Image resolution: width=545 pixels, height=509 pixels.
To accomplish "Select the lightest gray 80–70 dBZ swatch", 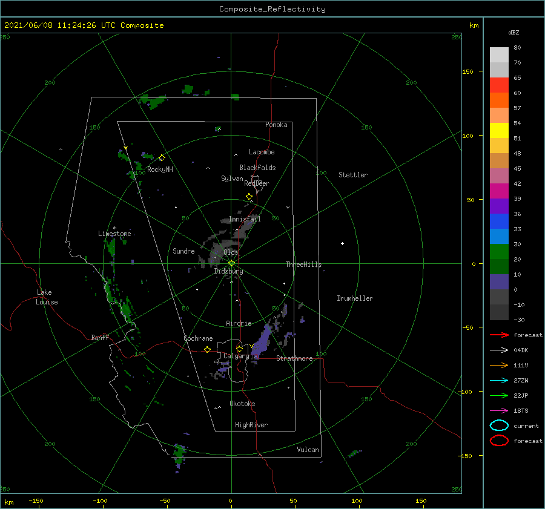I will [x=499, y=55].
